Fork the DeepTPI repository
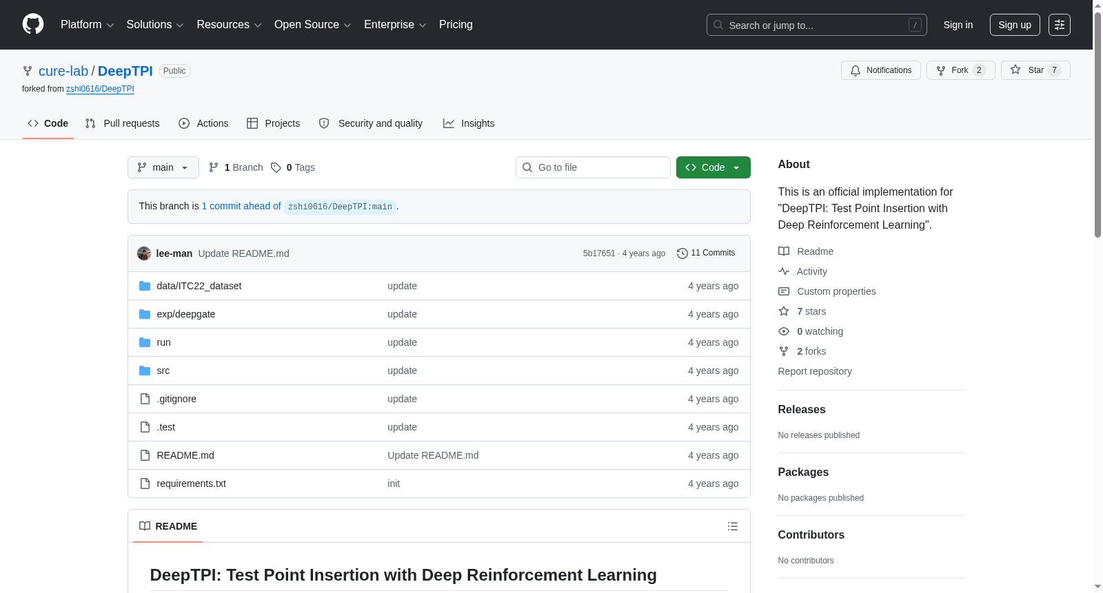This screenshot has height=593, width=1103. (960, 70)
